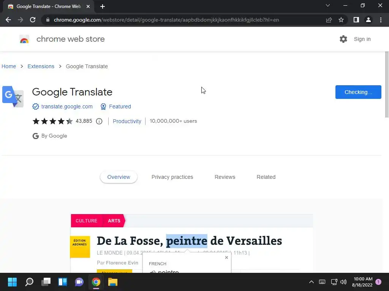Click the extension preview screenshot
Viewport: 389px width, 291px height.
[x=192, y=244]
